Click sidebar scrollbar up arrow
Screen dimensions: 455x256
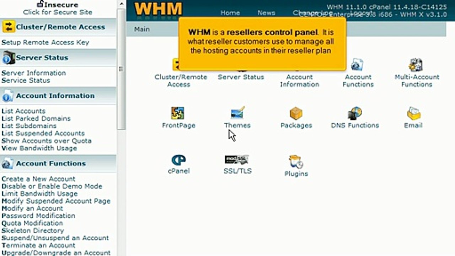[121, 5]
